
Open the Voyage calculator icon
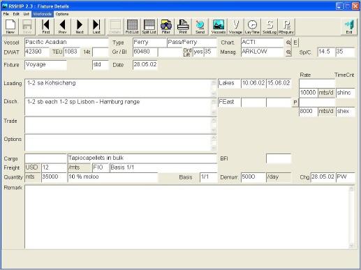coord(235,27)
